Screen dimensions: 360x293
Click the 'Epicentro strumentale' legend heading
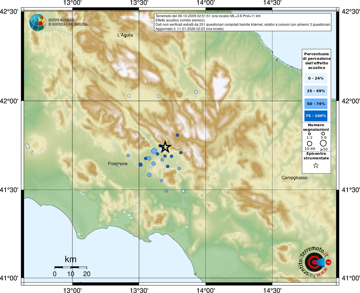pos(316,156)
